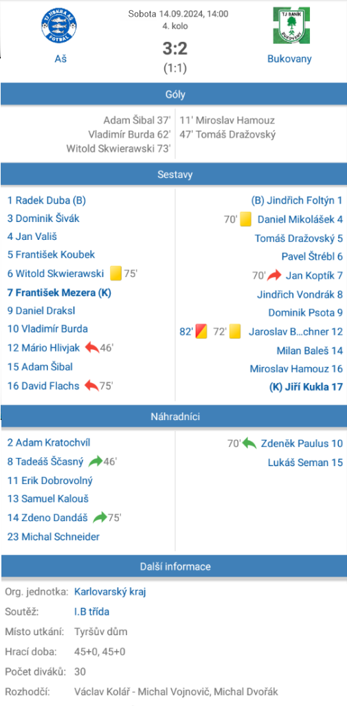Click green substitution arrow next to Zdeno Dandáš
Viewport: 347px width, 706px height.
point(100,518)
